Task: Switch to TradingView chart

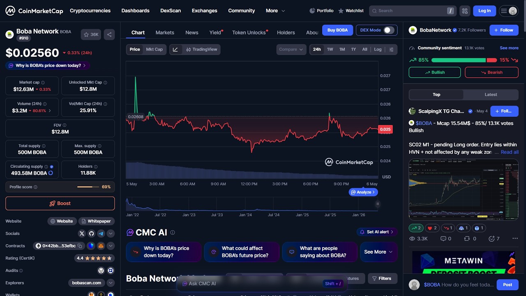Action: (x=201, y=49)
